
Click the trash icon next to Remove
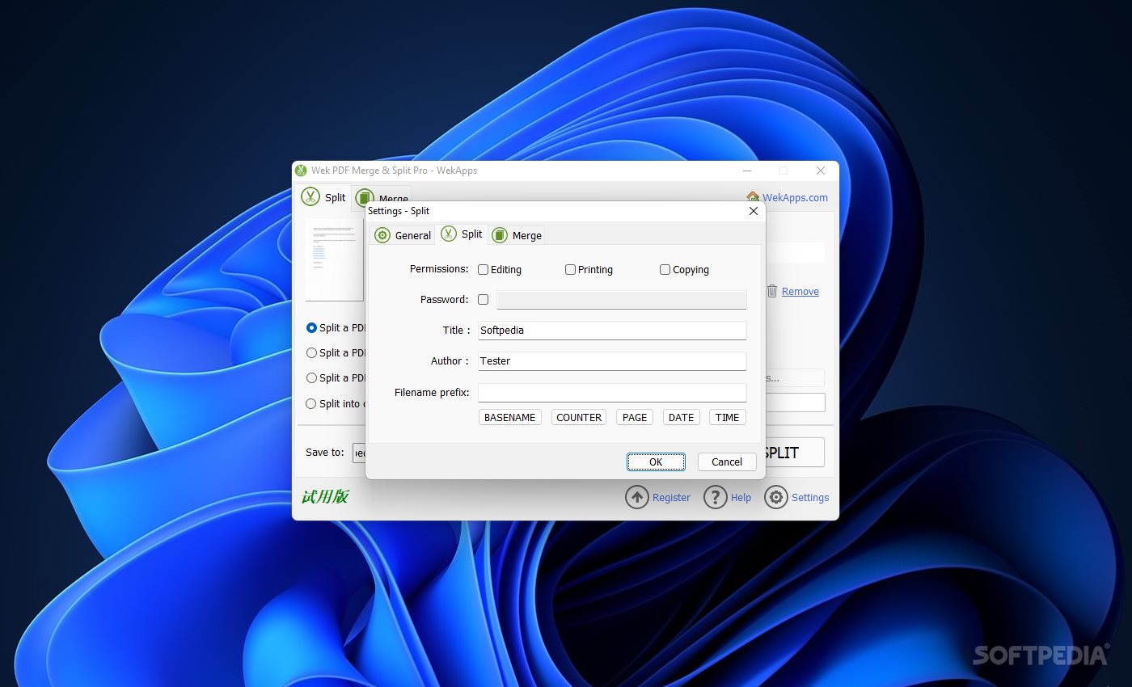tap(772, 291)
